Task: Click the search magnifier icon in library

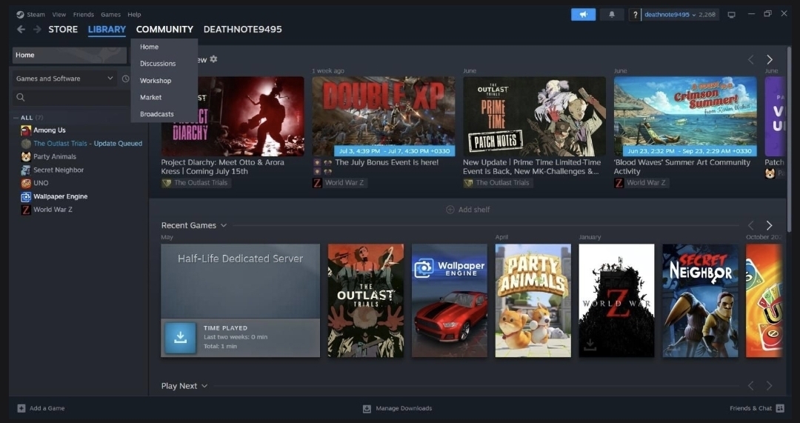Action: tap(21, 97)
